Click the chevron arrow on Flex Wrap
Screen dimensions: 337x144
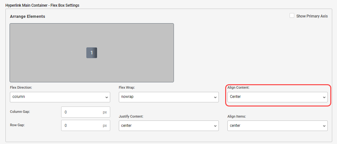pyautogui.click(x=215, y=97)
